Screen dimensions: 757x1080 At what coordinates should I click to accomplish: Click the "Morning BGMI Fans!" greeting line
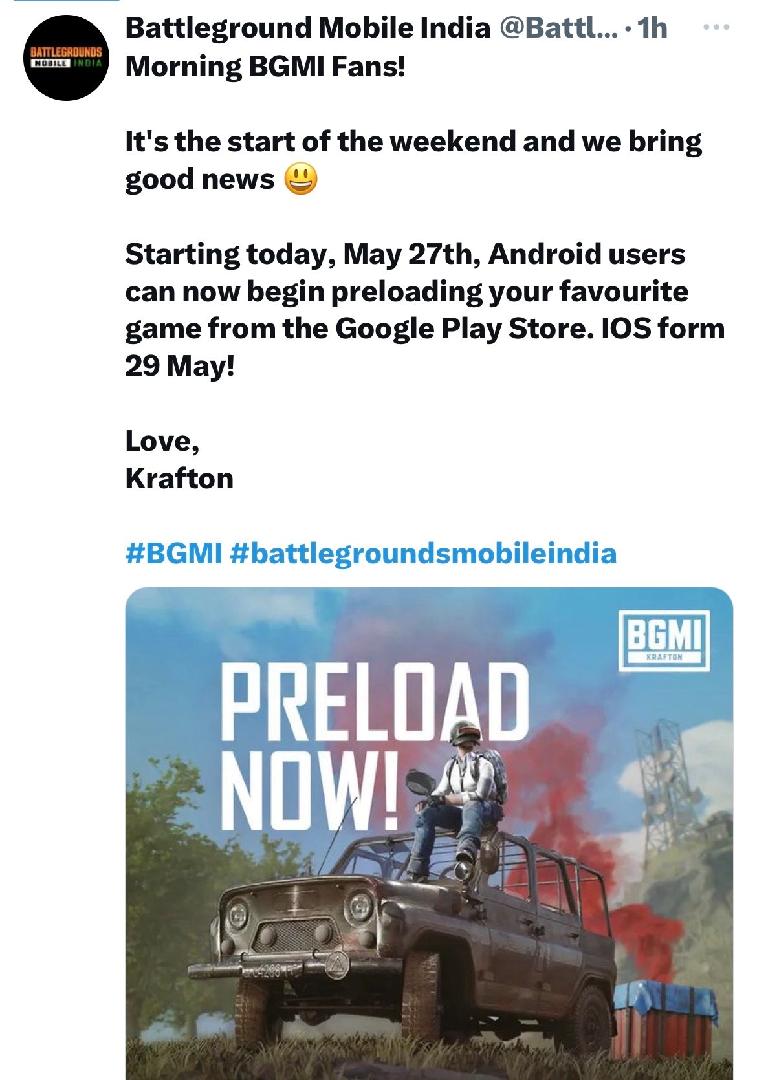(265, 66)
